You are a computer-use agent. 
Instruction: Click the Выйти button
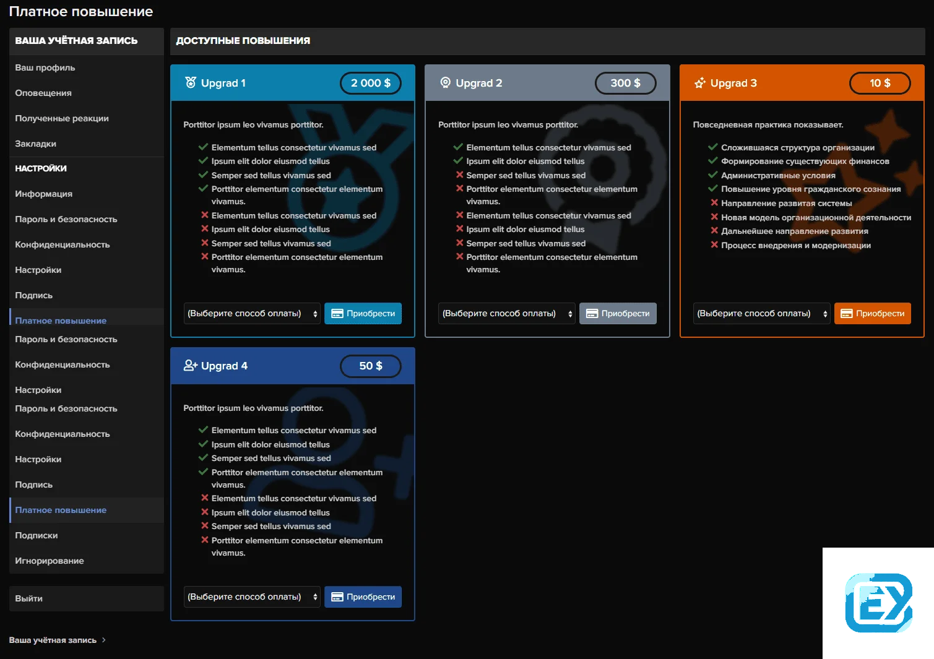28,598
